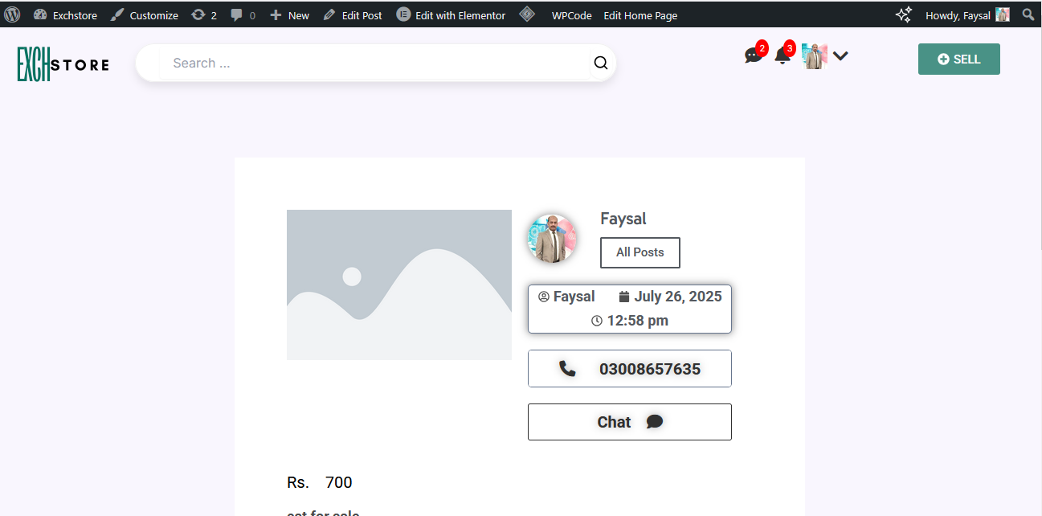Open the updates icon showing 2
1042x516 pixels.
[x=204, y=15]
